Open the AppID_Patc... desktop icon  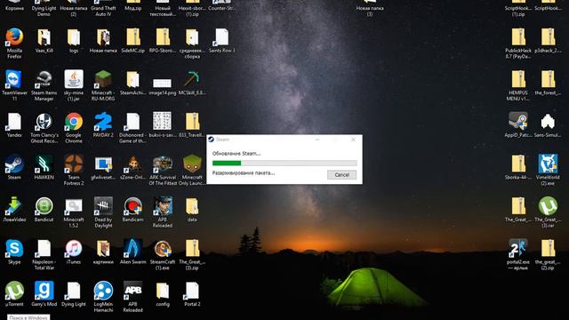(517, 122)
